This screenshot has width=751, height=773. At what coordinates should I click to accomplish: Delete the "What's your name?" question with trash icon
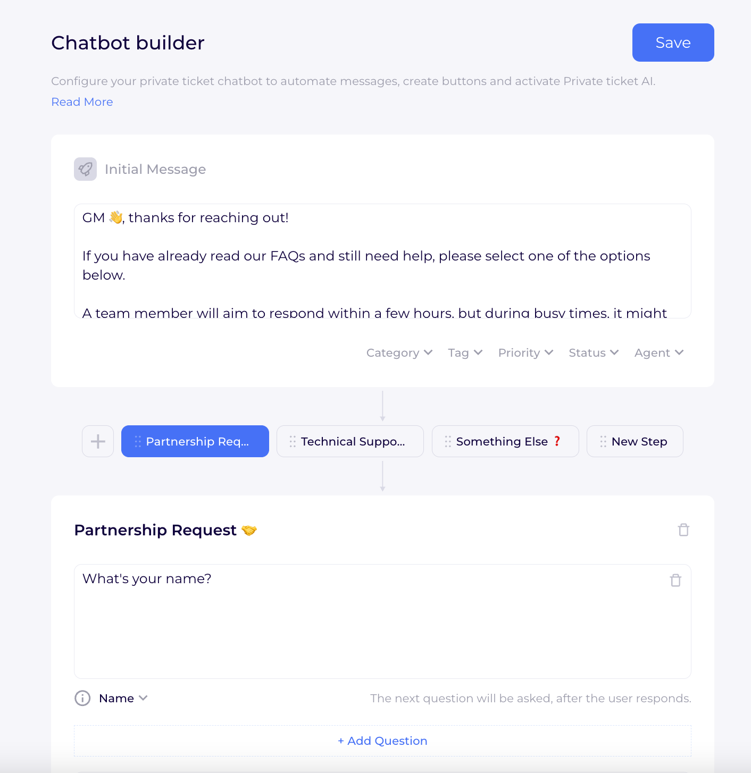click(x=675, y=581)
